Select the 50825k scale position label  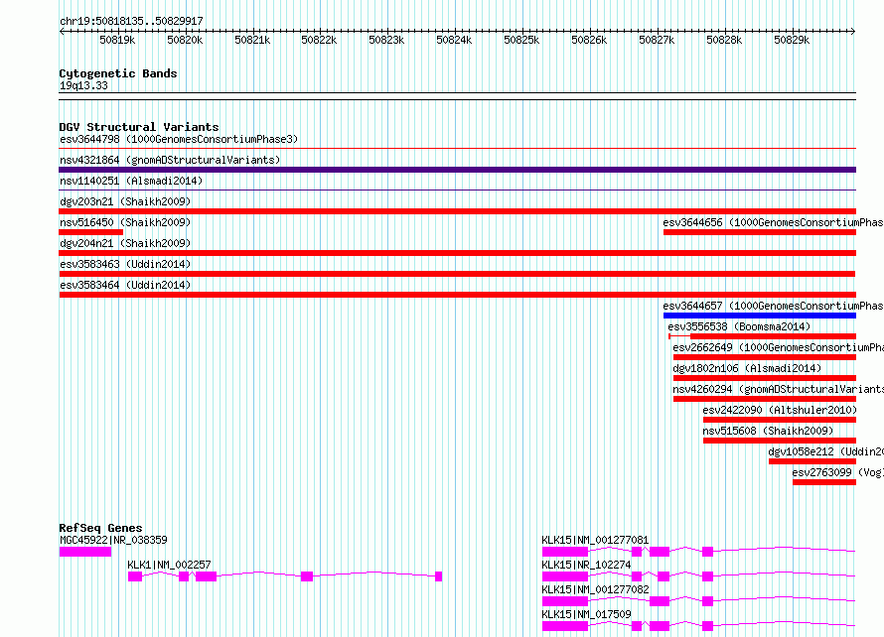(x=521, y=40)
